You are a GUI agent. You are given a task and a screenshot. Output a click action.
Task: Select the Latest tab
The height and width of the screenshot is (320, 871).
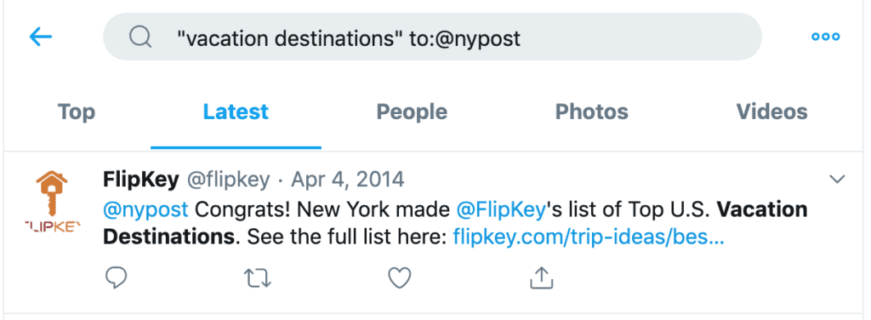click(236, 111)
